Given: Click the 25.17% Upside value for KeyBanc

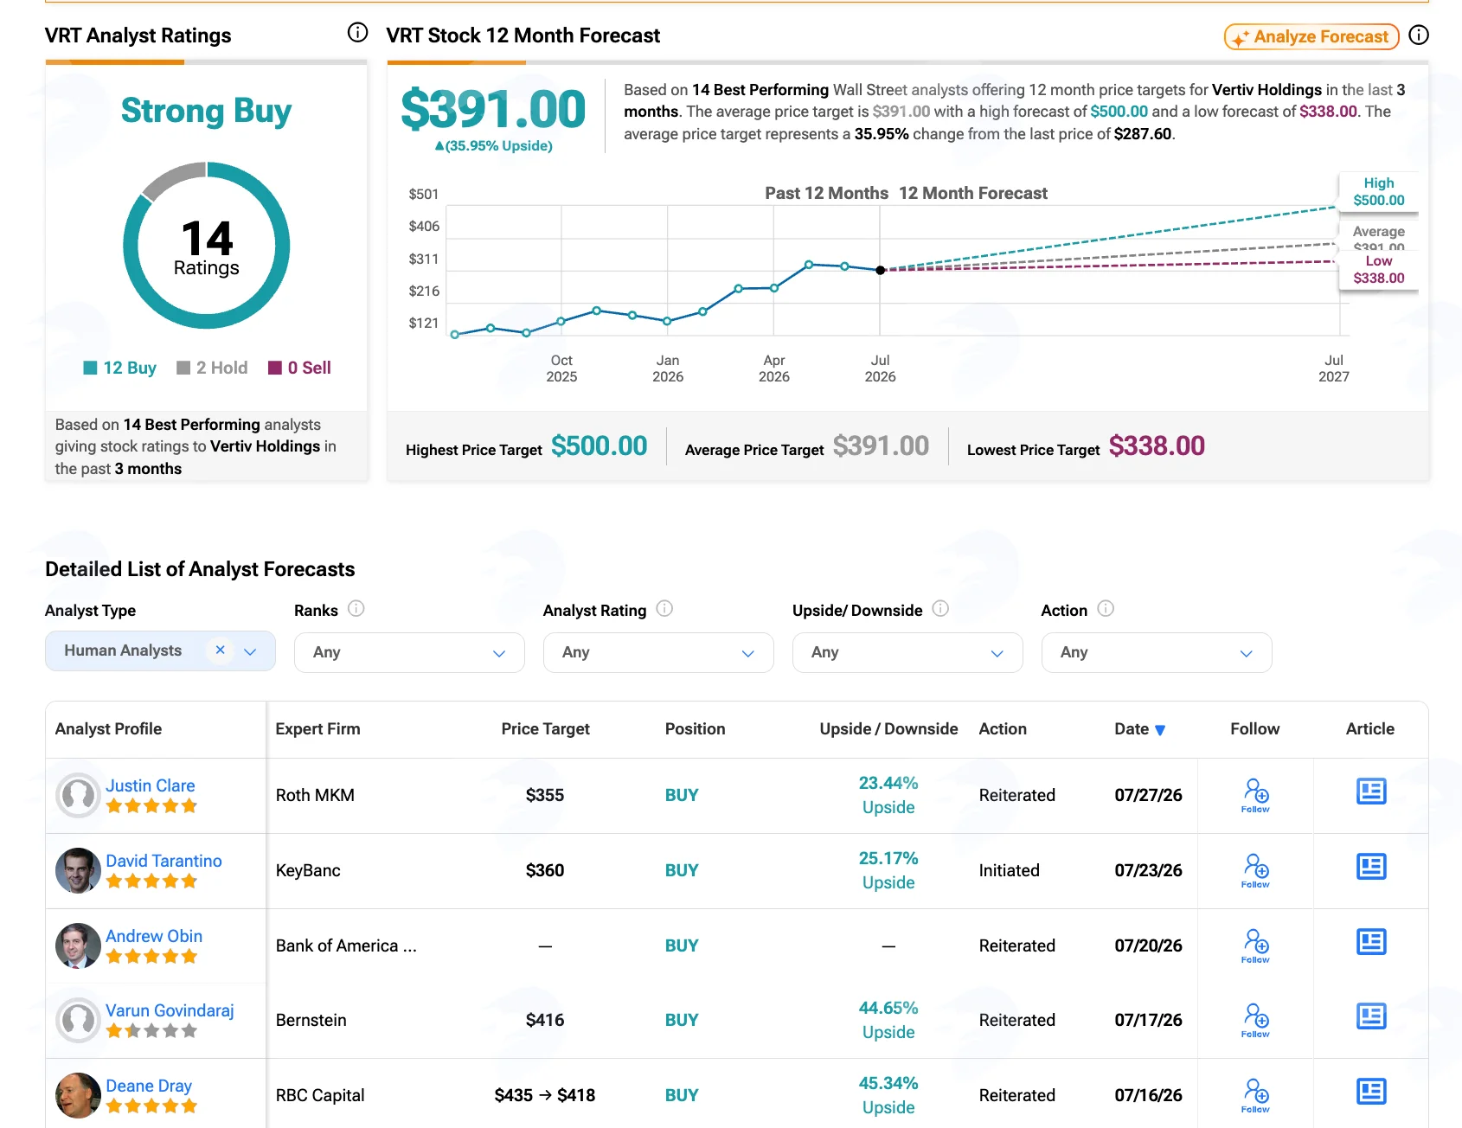Looking at the screenshot, I should pyautogui.click(x=888, y=870).
